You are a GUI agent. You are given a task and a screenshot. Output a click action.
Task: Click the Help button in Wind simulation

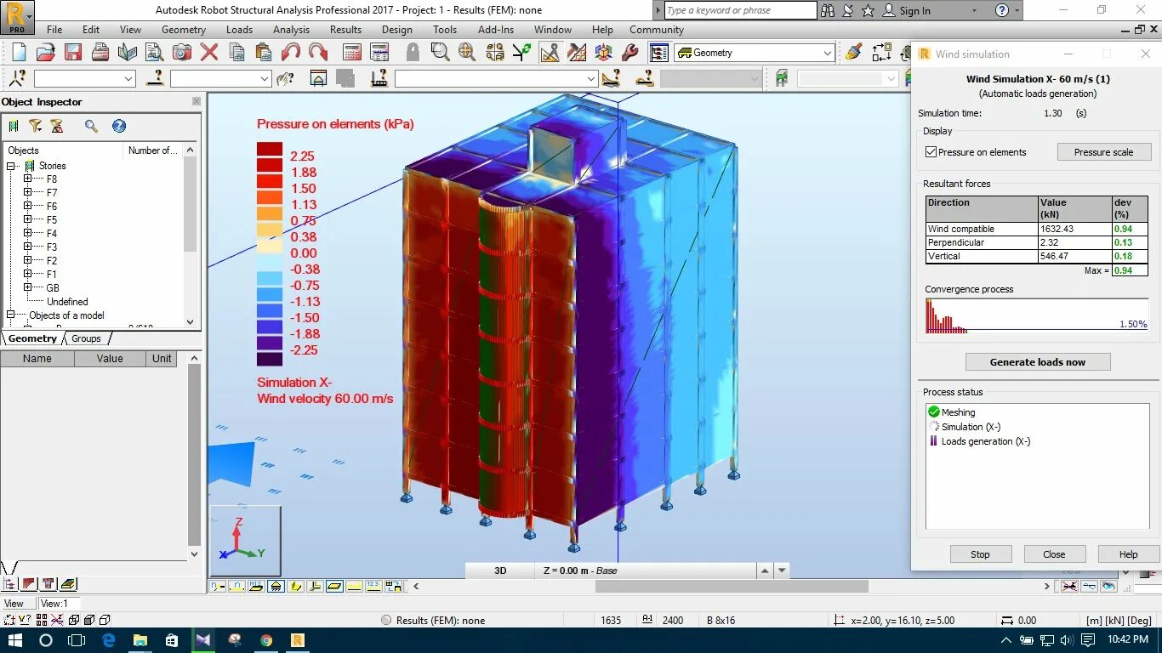tap(1128, 554)
